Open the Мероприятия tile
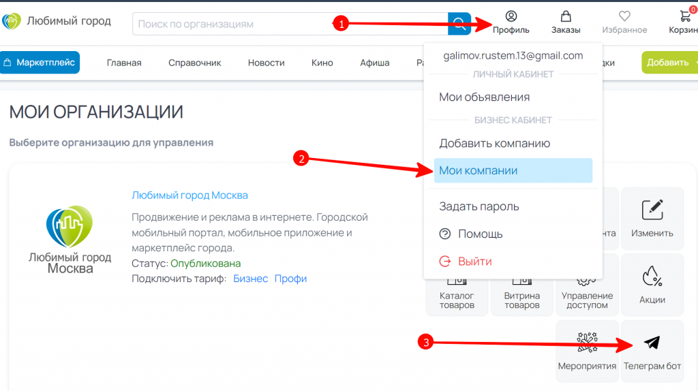This screenshot has height=391, width=698. pyautogui.click(x=587, y=351)
